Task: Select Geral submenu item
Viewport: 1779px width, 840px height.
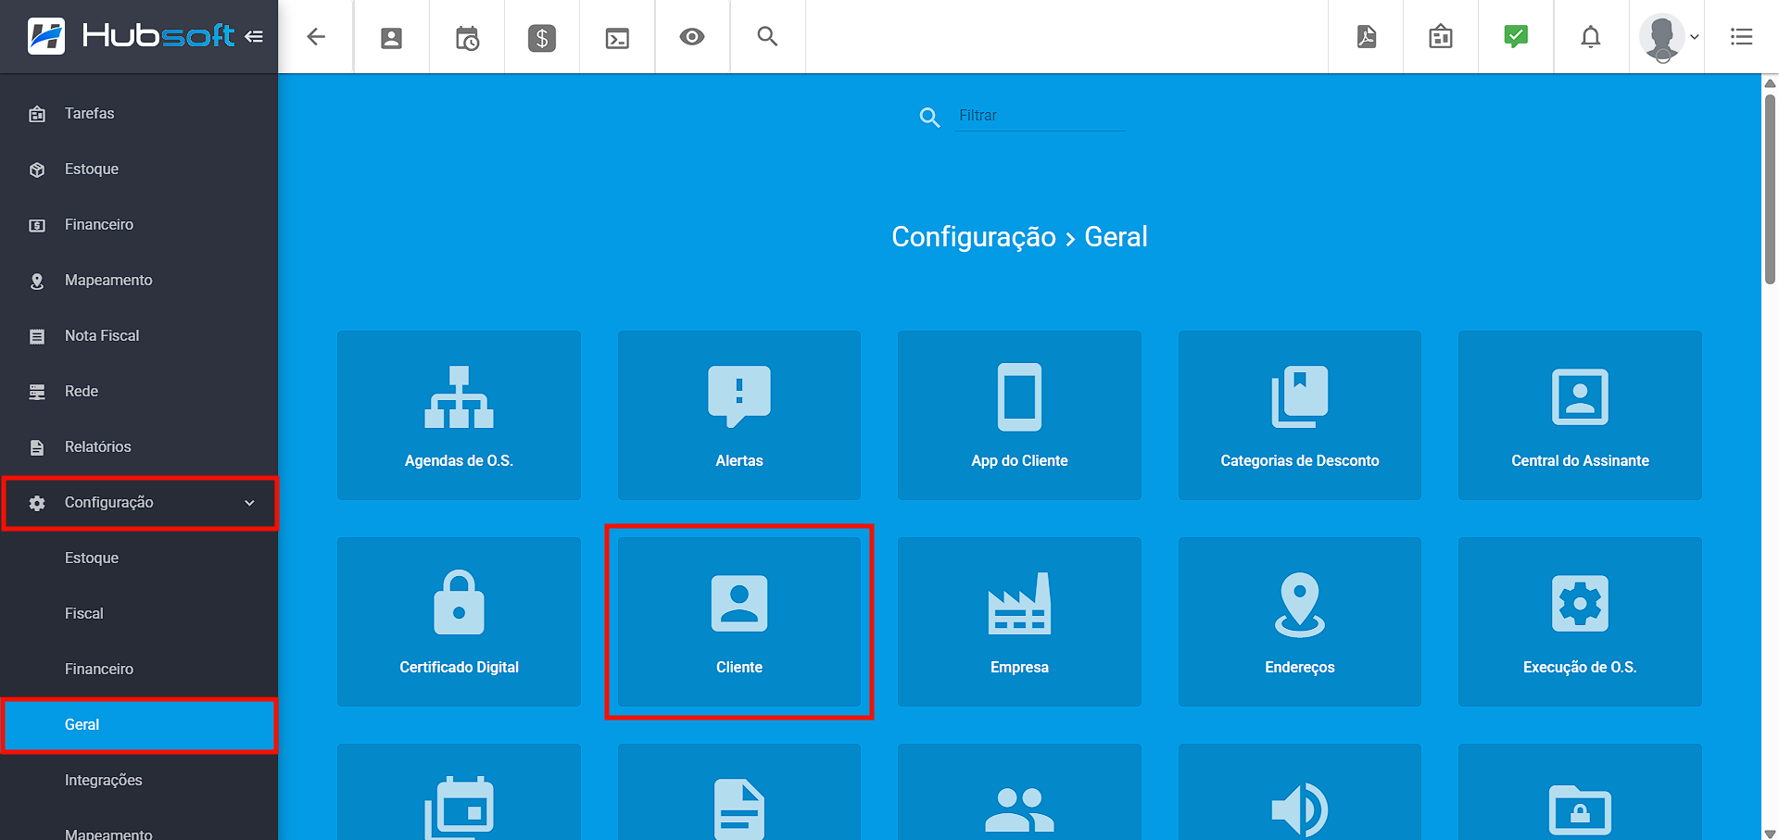Action: (139, 724)
